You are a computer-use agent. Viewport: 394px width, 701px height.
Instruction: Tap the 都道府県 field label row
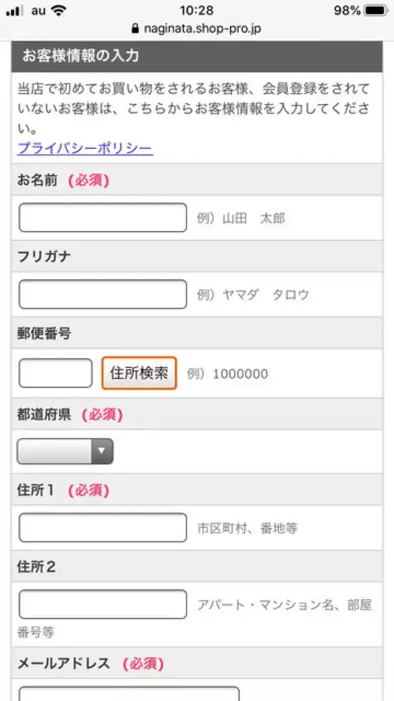[196, 415]
